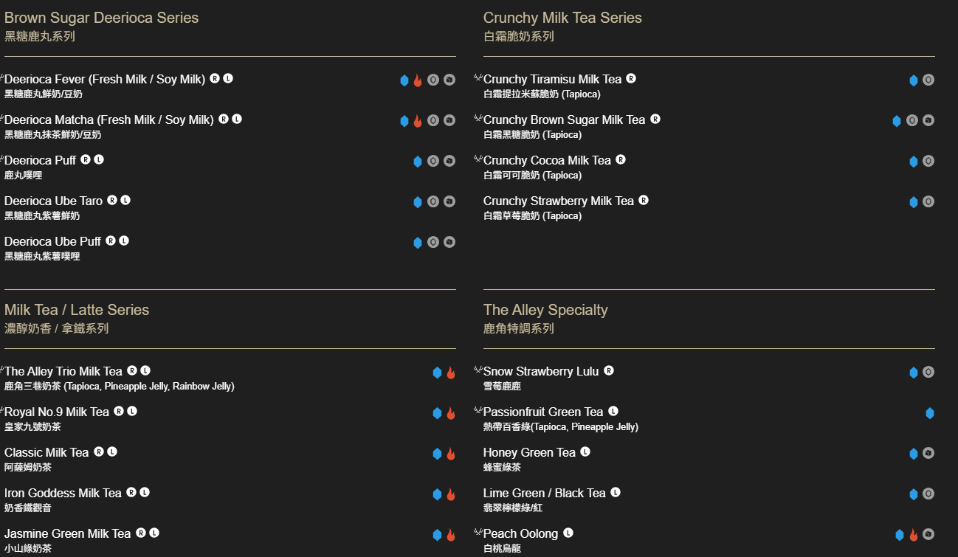Click flame icon next to Peach Oolong
The width and height of the screenshot is (958, 557).
pyautogui.click(x=913, y=535)
